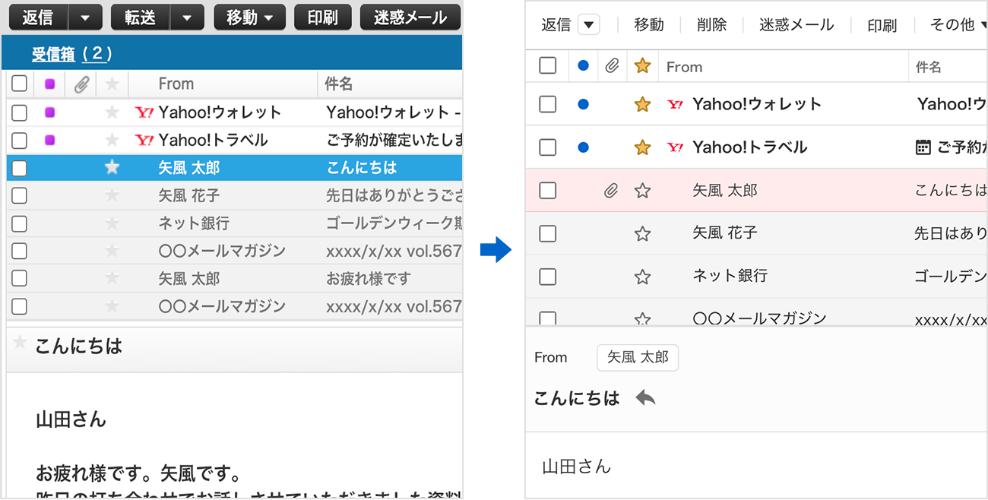Click the Y! icon beside Yahoo!ウォレット
This screenshot has width=988, height=500.
click(x=675, y=104)
